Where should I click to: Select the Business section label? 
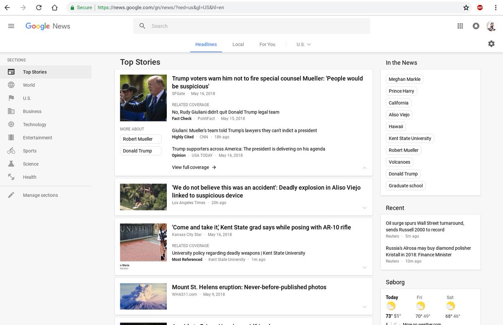(x=32, y=111)
